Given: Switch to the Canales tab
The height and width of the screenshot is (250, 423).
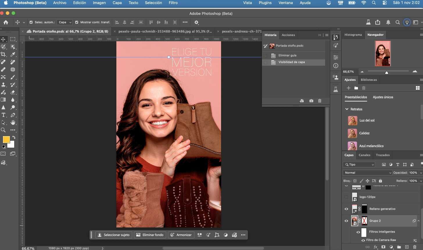Looking at the screenshot, I should tap(364, 155).
